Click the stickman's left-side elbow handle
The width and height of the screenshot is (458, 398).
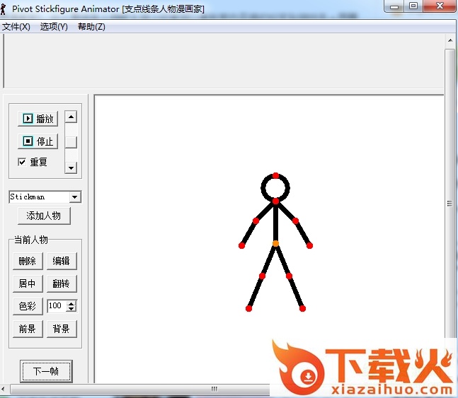click(x=256, y=221)
